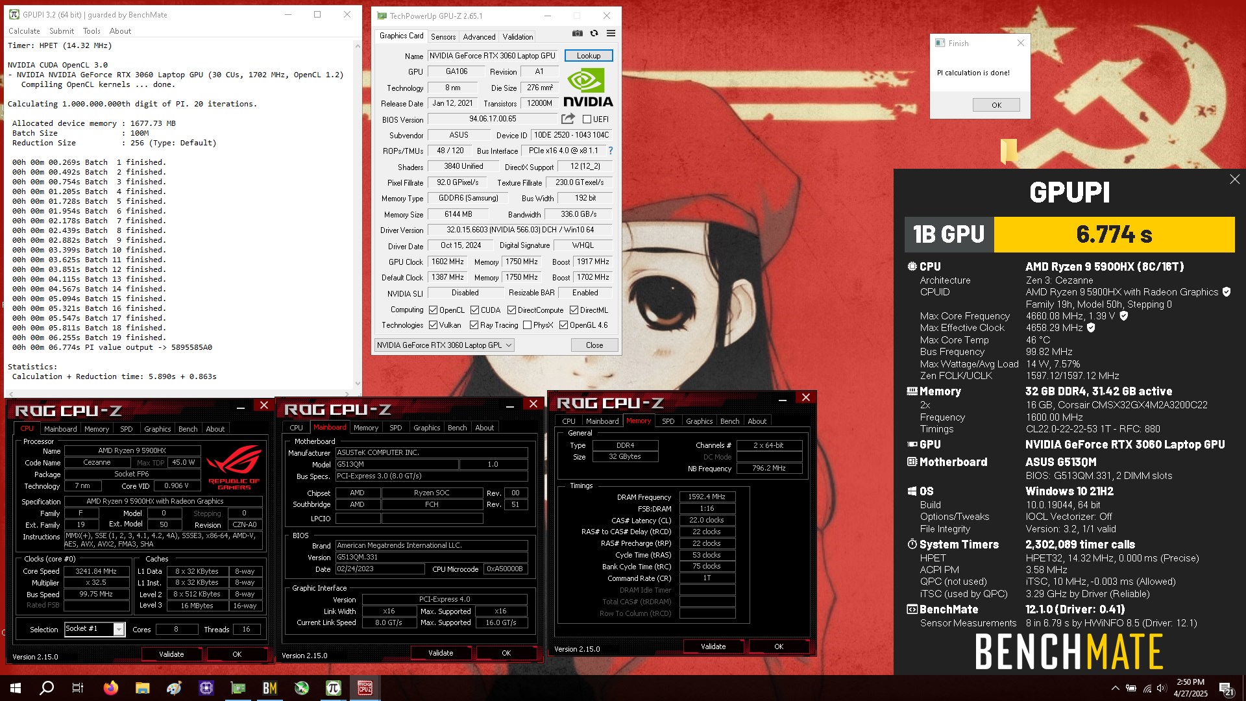Toggle the CUDA checkbox in GPU-Z
This screenshot has height=701, width=1246.
474,310
